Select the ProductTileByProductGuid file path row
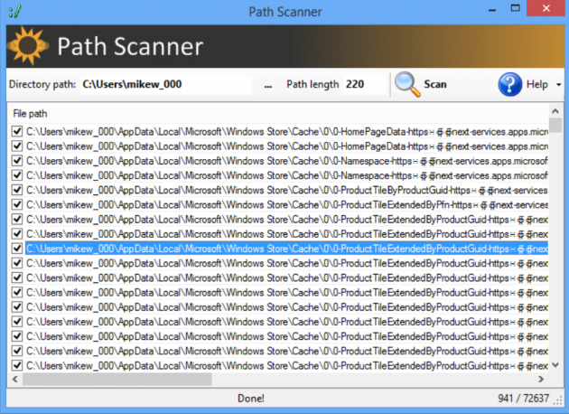The height and width of the screenshot is (414, 569). point(271,190)
